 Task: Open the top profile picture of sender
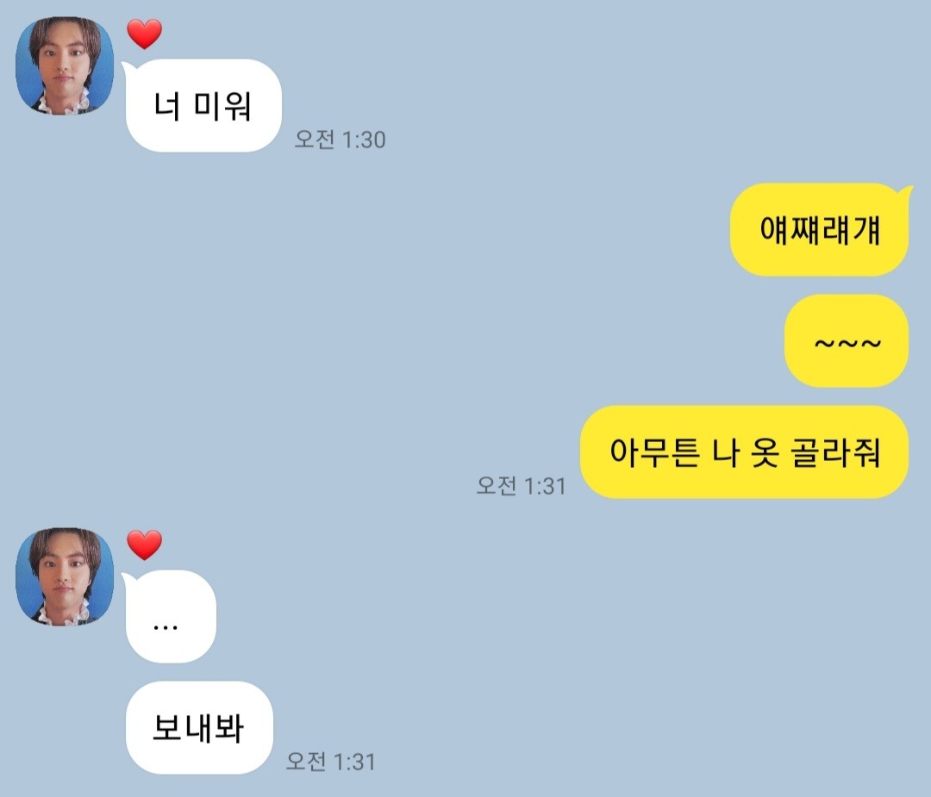pyautogui.click(x=64, y=65)
